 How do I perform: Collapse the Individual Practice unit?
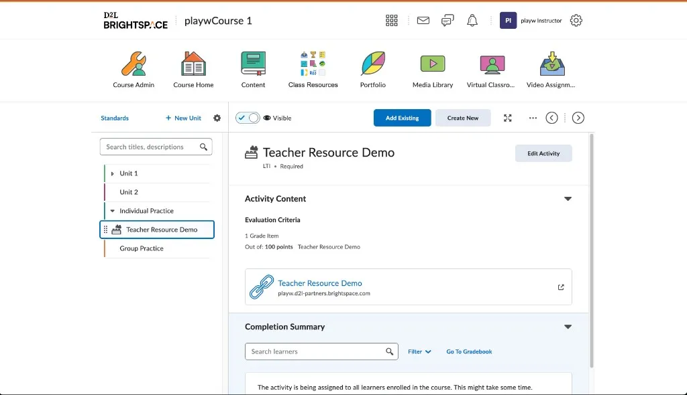pyautogui.click(x=112, y=211)
